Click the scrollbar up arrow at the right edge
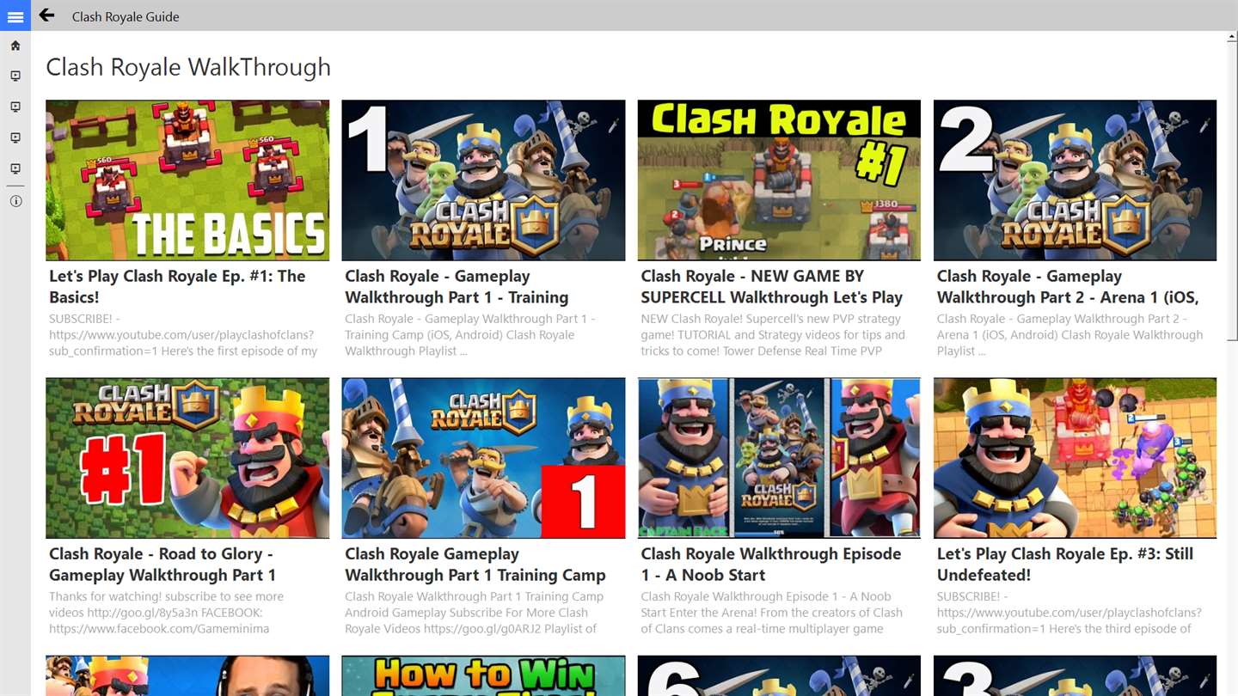1238x696 pixels. pyautogui.click(x=1232, y=38)
